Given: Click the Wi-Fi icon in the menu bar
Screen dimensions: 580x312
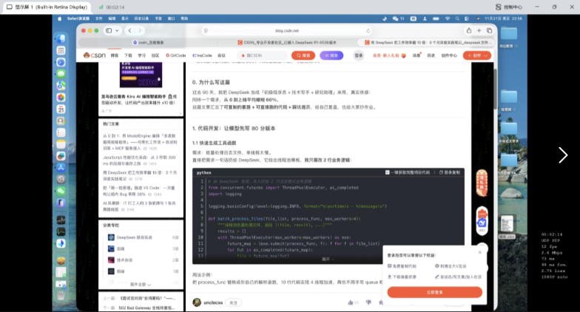Looking at the screenshot, I should [447, 18].
